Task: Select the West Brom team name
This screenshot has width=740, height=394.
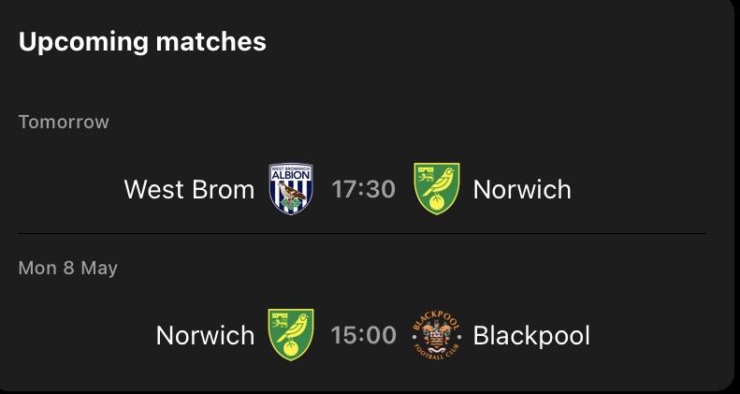Action: (x=189, y=190)
